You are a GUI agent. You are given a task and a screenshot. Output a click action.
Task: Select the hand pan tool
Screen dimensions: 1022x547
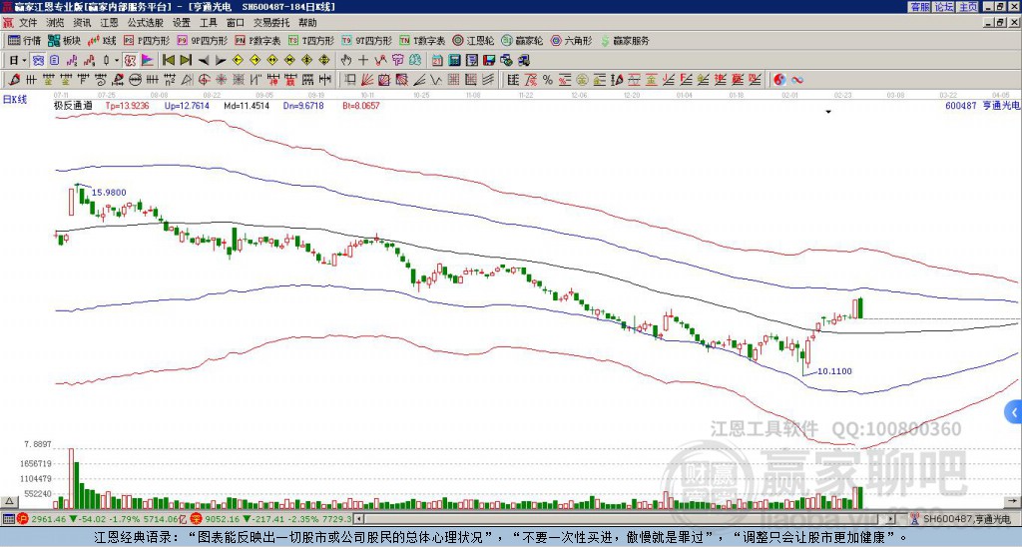(346, 61)
